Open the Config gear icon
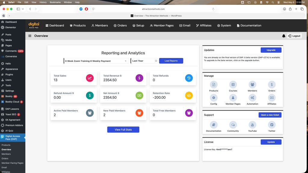 [214, 98]
